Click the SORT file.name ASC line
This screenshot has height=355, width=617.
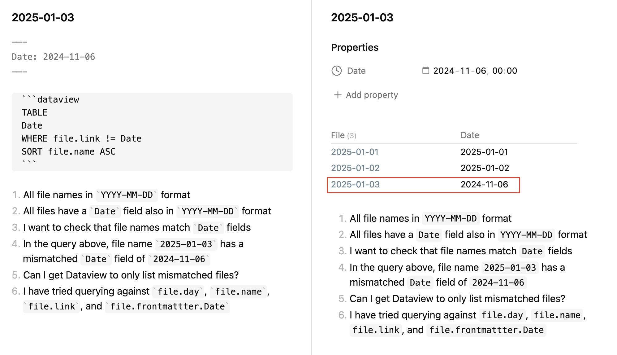click(68, 151)
